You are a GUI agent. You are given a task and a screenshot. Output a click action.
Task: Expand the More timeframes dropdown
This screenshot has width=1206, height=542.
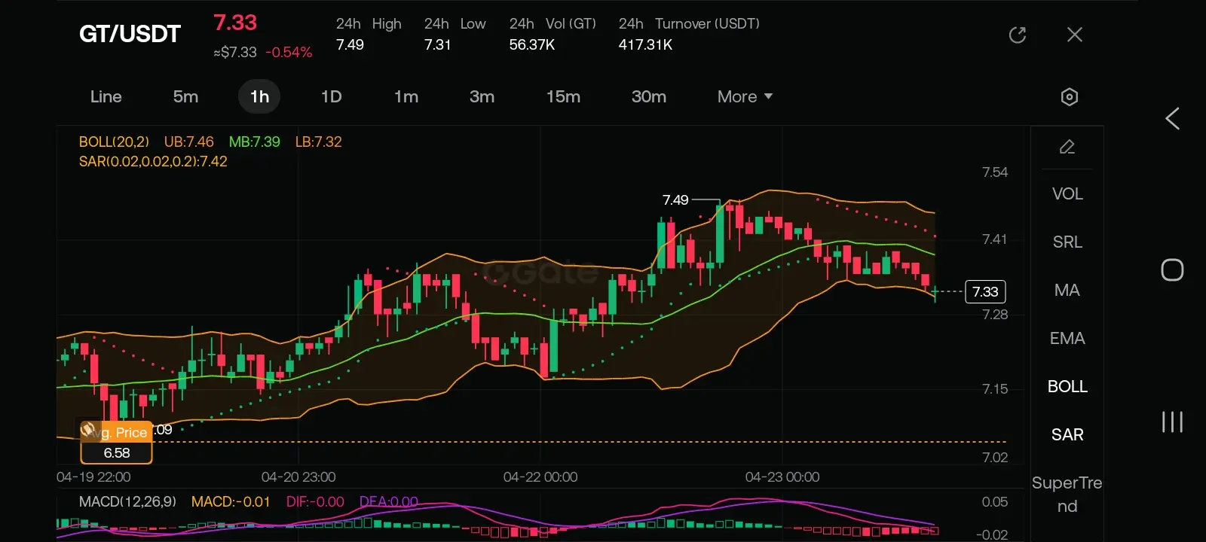click(745, 96)
